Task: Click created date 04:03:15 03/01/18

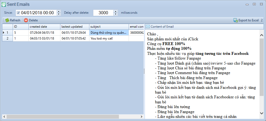Action: coord(44,38)
